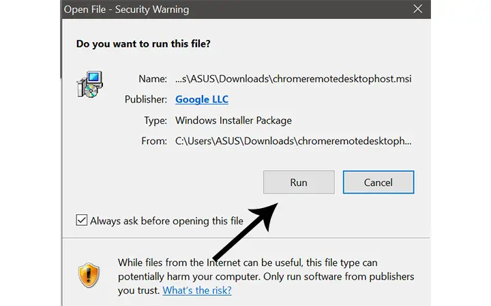Image resolution: width=491 pixels, height=306 pixels.
Task: Click the Do you want to run heading
Action: [143, 44]
